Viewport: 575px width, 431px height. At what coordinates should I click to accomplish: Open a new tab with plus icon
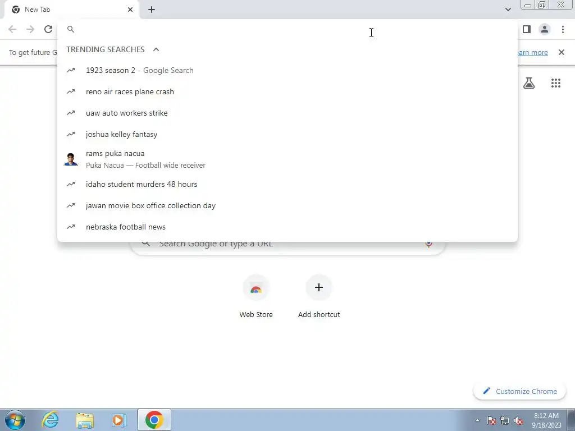click(x=152, y=10)
